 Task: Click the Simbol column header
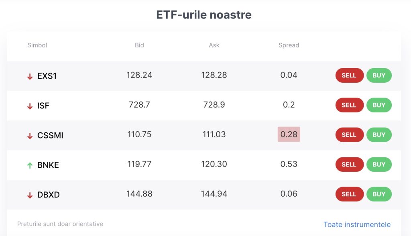tap(37, 45)
